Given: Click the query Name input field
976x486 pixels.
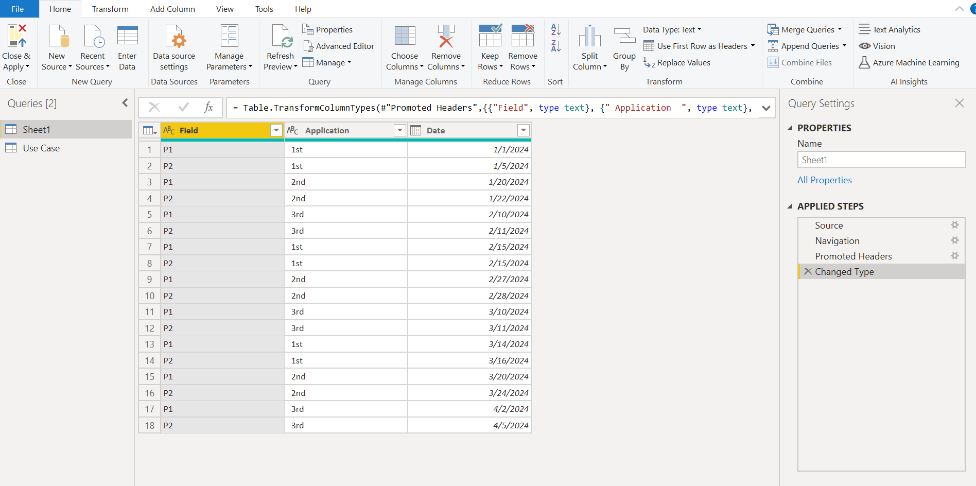Looking at the screenshot, I should [881, 160].
